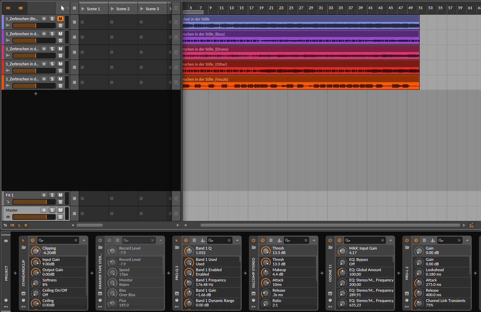Click PRO-Q 3 modulators icon

(202, 240)
